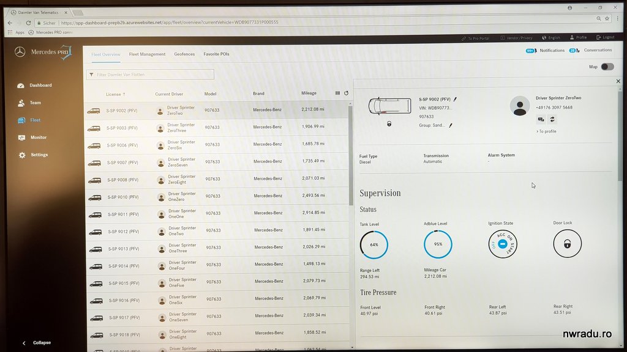Screen dimensions: 627x352
Task: Switch to the Fleet Management tab
Action: (147, 54)
